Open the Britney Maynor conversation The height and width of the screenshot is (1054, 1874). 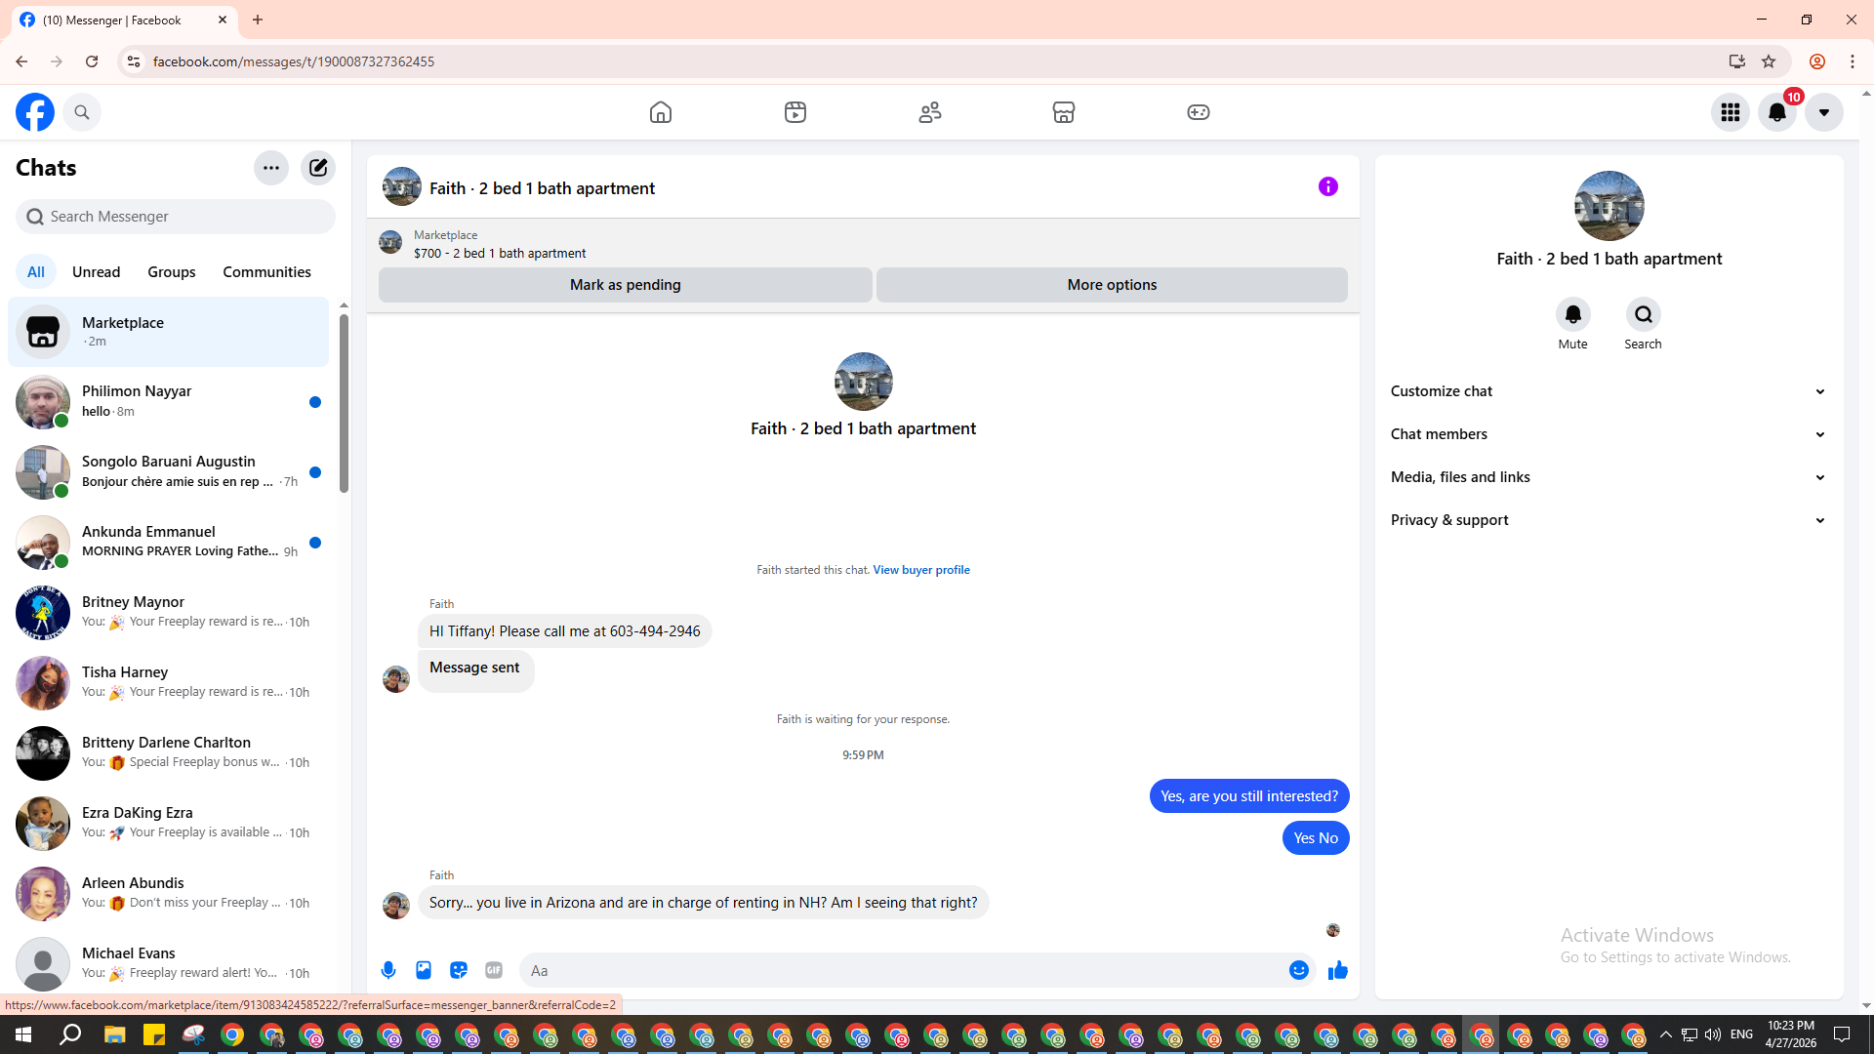coord(169,613)
